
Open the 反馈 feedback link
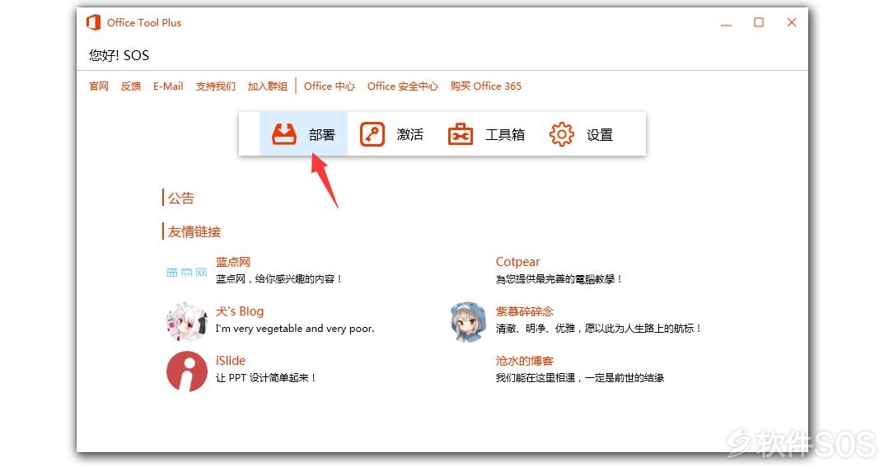130,86
